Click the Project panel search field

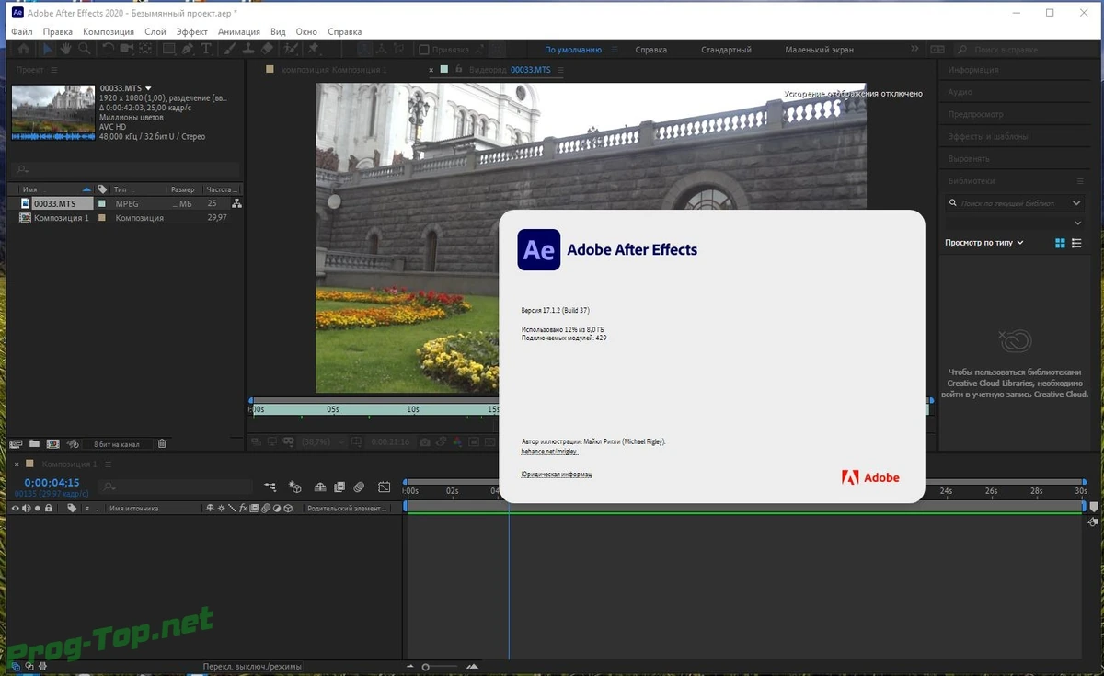[x=125, y=169]
